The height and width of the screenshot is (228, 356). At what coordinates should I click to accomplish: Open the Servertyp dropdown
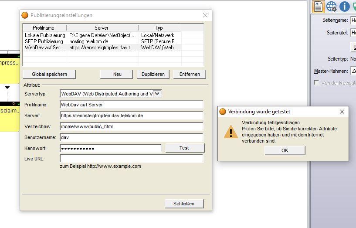pos(158,93)
